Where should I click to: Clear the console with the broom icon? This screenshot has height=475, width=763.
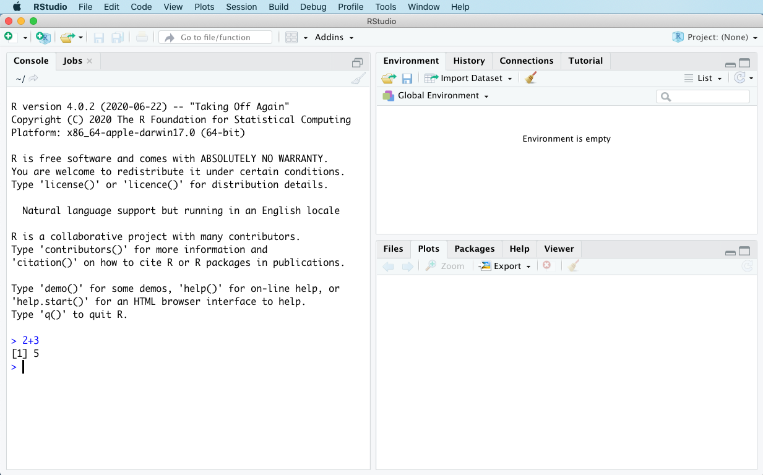pos(358,79)
